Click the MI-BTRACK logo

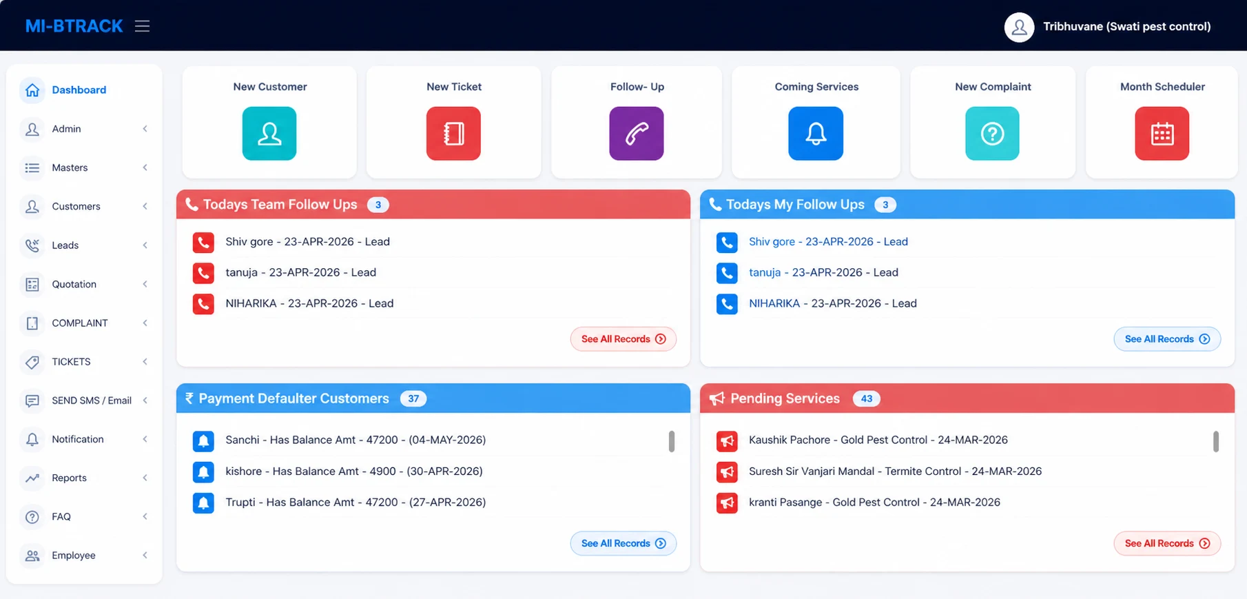coord(74,26)
